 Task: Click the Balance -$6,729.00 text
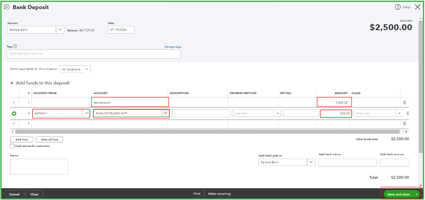click(x=81, y=30)
